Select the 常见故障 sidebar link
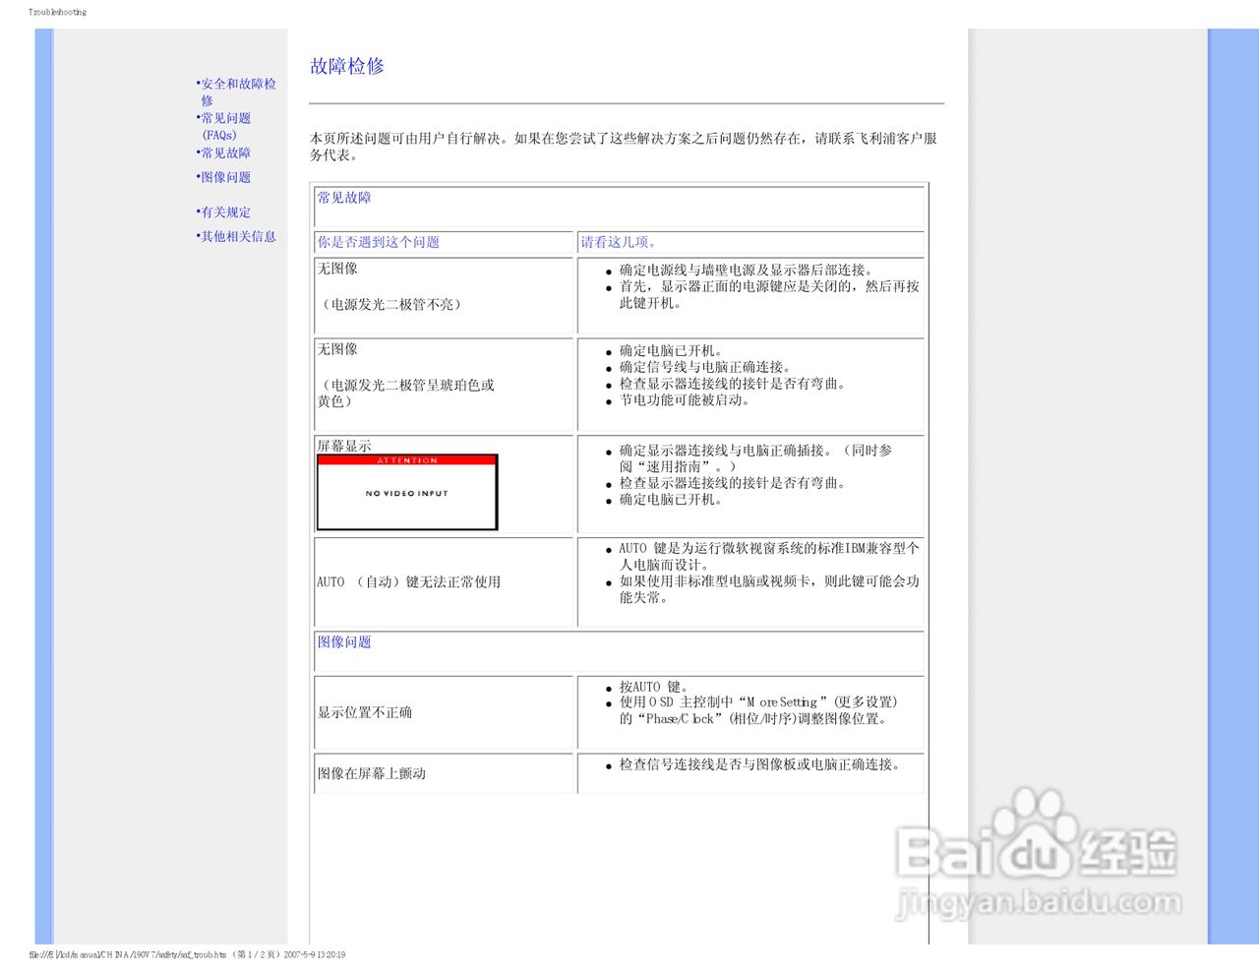Screen dimensions: 1259x973 pyautogui.click(x=225, y=153)
